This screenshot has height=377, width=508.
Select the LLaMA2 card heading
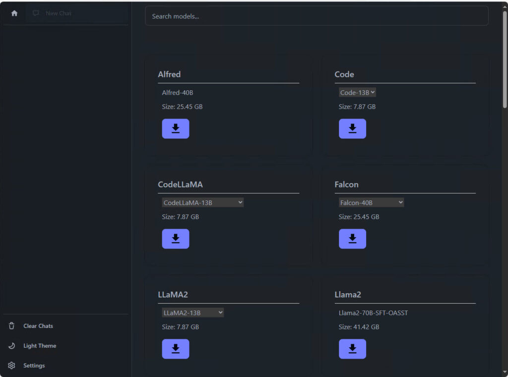[173, 295]
